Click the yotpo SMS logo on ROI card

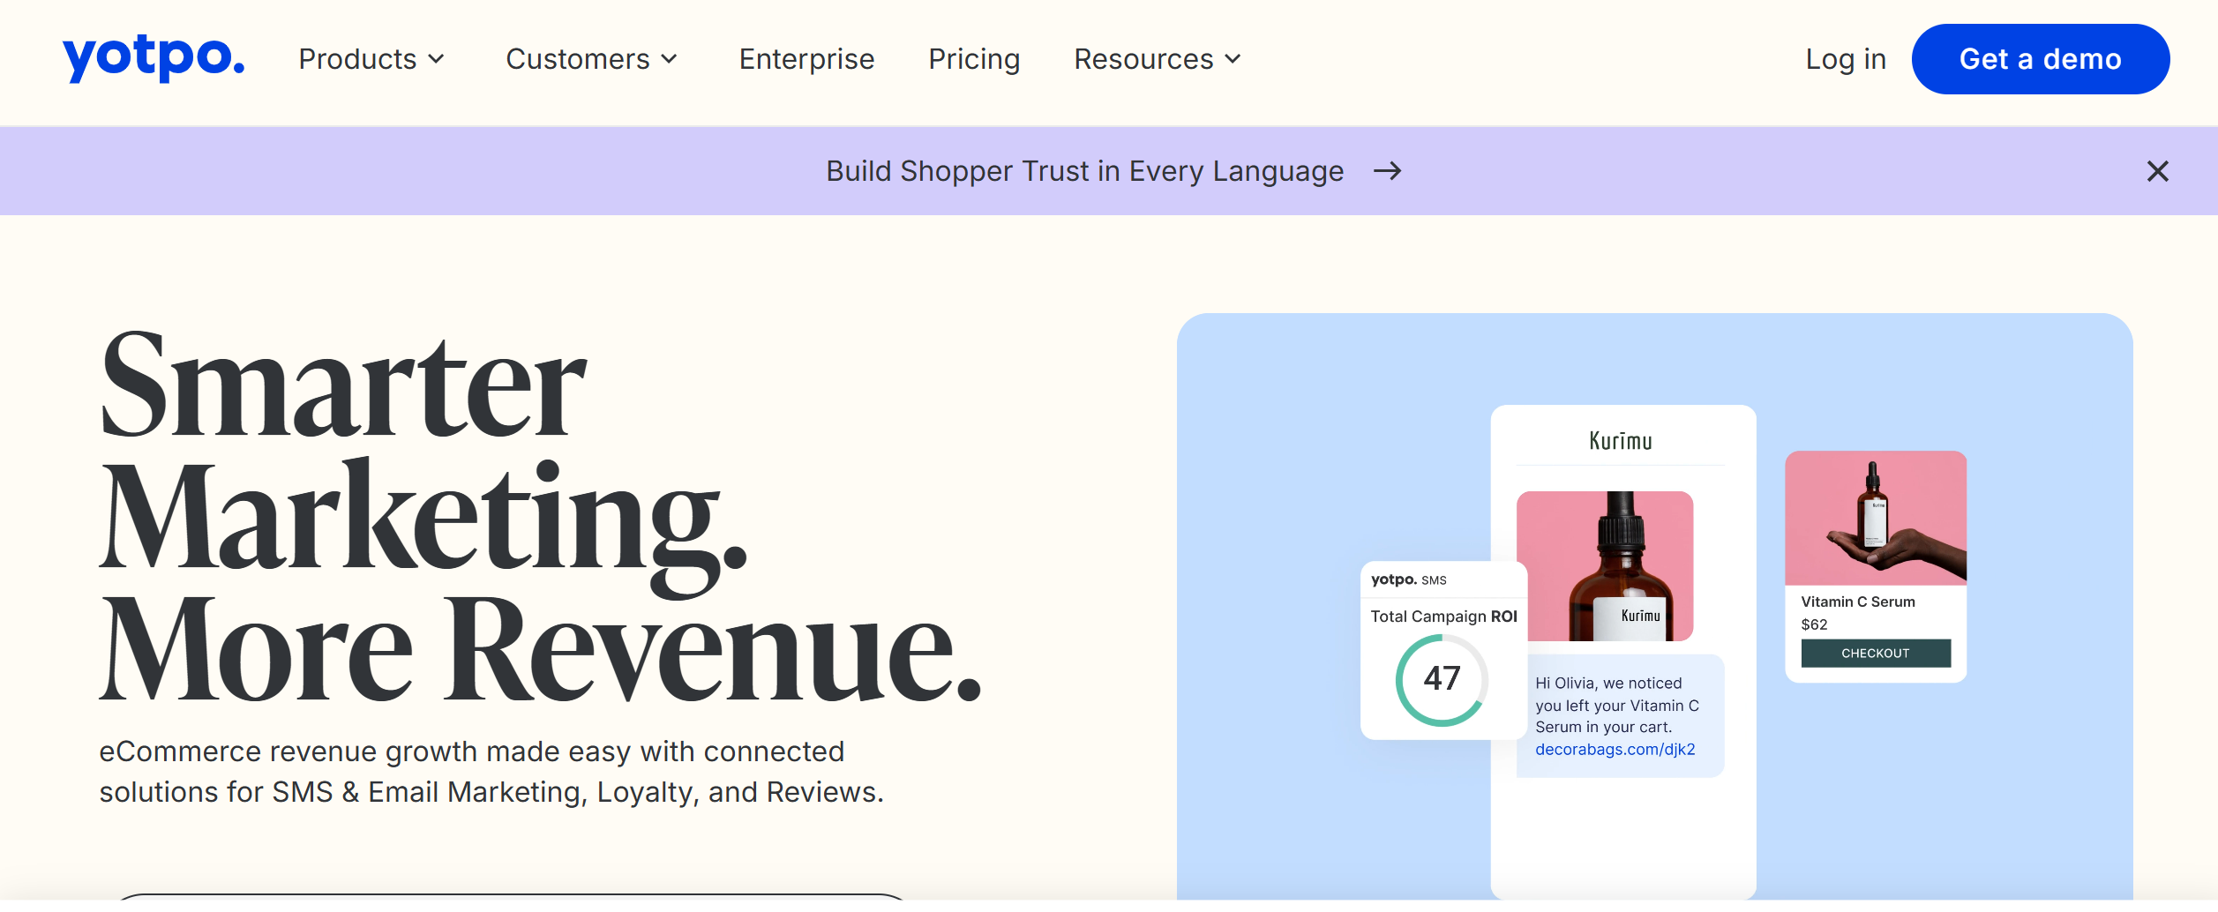tap(1408, 579)
